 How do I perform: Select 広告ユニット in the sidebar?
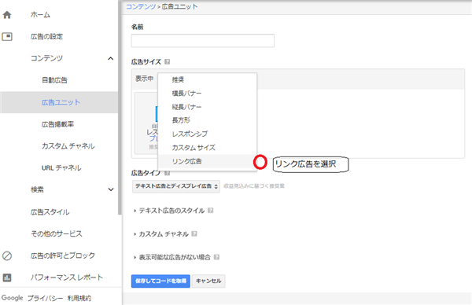(x=61, y=102)
